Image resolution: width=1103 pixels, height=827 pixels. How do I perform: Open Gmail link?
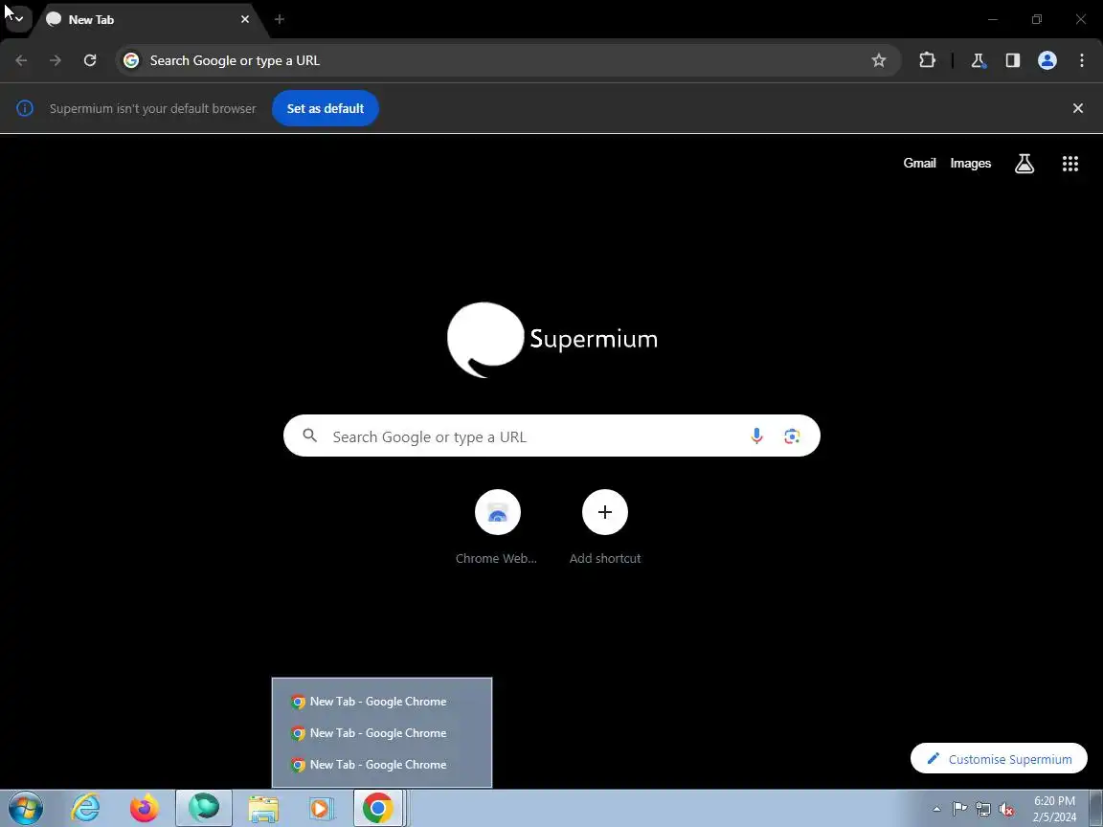click(x=919, y=163)
